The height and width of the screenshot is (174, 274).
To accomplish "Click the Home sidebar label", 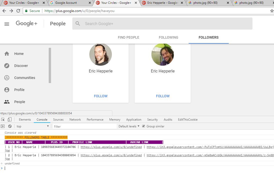I will [19, 54].
